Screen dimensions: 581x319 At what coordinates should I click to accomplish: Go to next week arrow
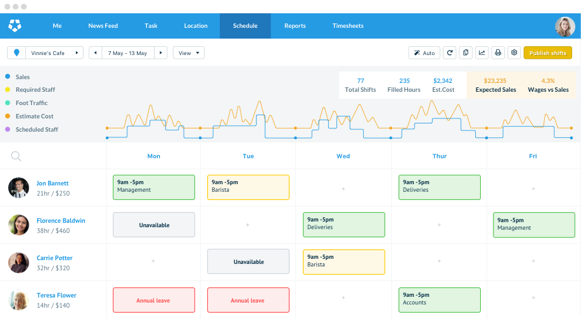(x=161, y=53)
